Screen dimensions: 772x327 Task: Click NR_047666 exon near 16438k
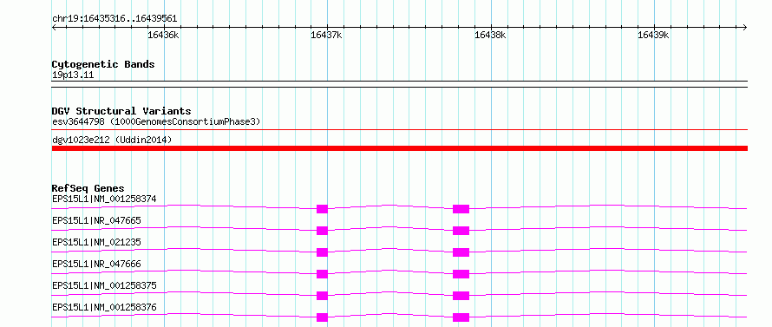[461, 274]
